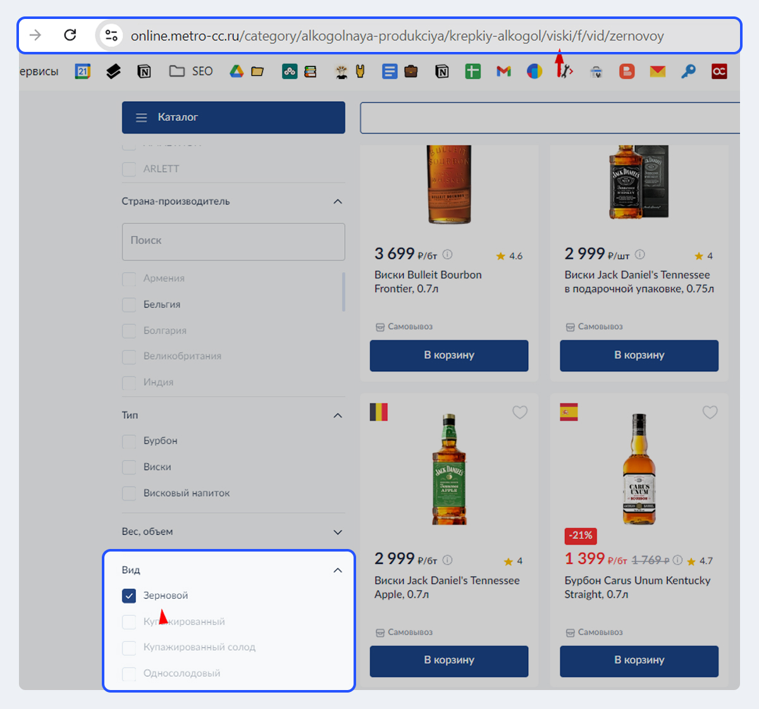The image size is (759, 709).
Task: Open the brown briefcase bookmark
Action: tap(411, 71)
